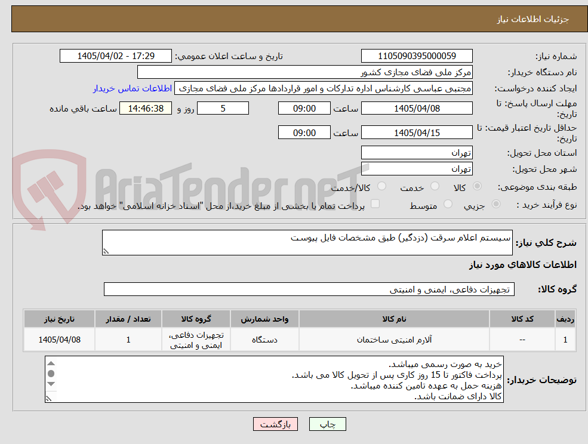The width and height of the screenshot is (588, 444).
Task: Click the price validity date 1405/04/15 field
Action: 417,132
